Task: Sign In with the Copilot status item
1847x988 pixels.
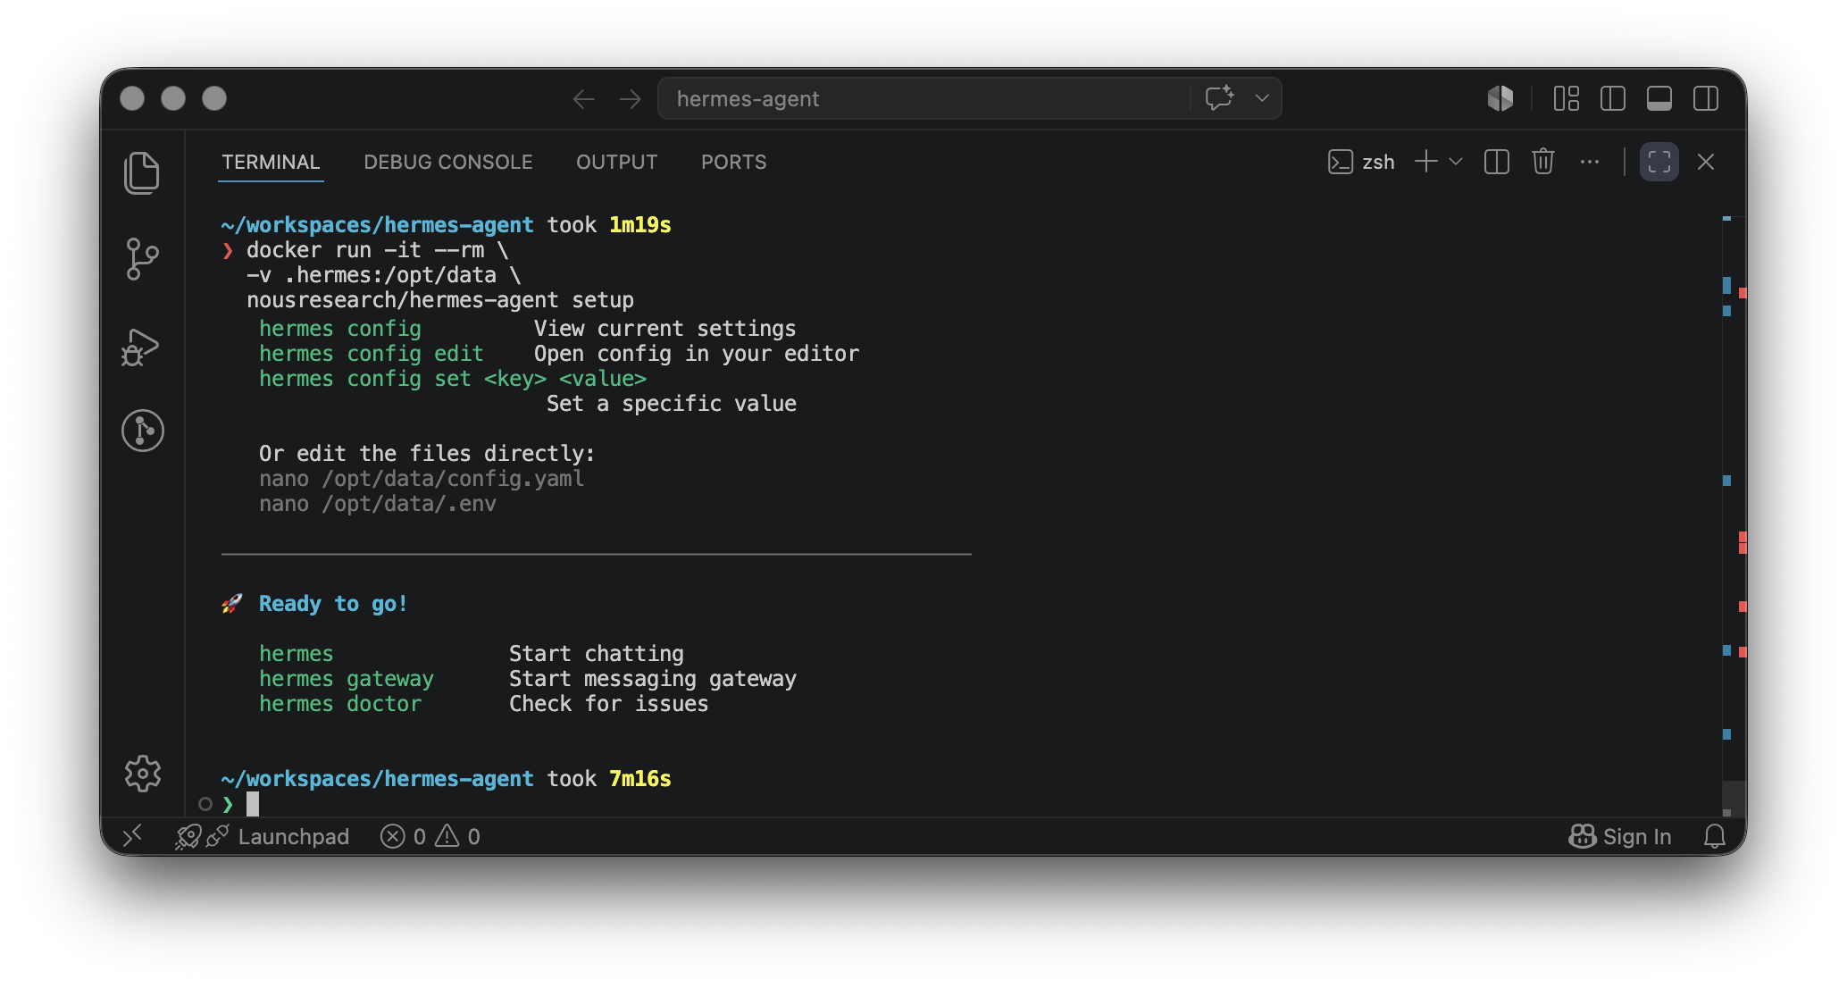Action: click(x=1620, y=836)
